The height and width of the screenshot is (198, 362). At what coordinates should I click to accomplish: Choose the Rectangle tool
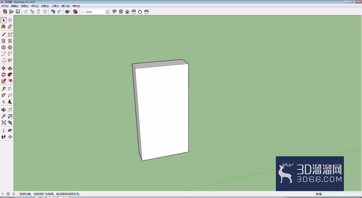click(x=4, y=41)
